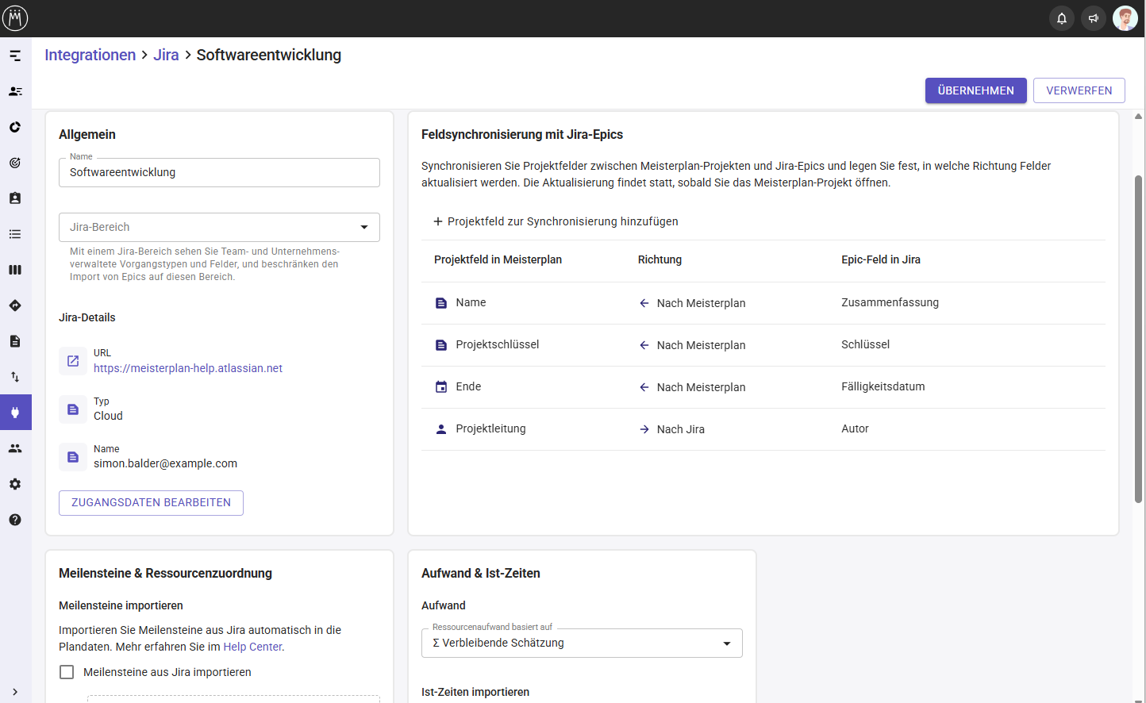Select Zusammenfassung Epic field cell
The image size is (1146, 703).
[x=890, y=302]
